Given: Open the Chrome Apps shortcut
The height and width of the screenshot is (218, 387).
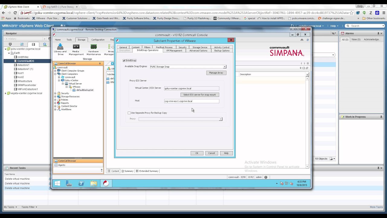Looking at the screenshot, I should (6, 18).
